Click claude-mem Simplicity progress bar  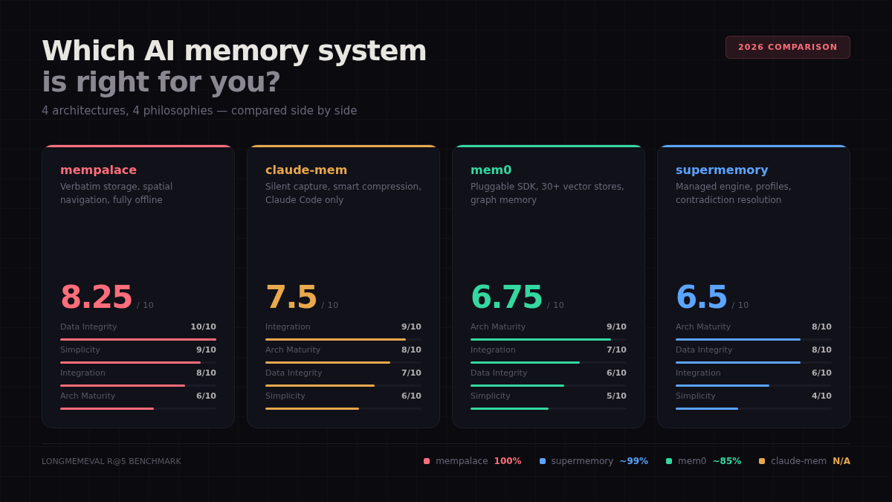(343, 408)
